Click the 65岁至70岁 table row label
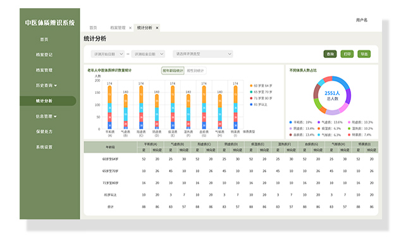The height and width of the screenshot is (237, 408). point(110,171)
